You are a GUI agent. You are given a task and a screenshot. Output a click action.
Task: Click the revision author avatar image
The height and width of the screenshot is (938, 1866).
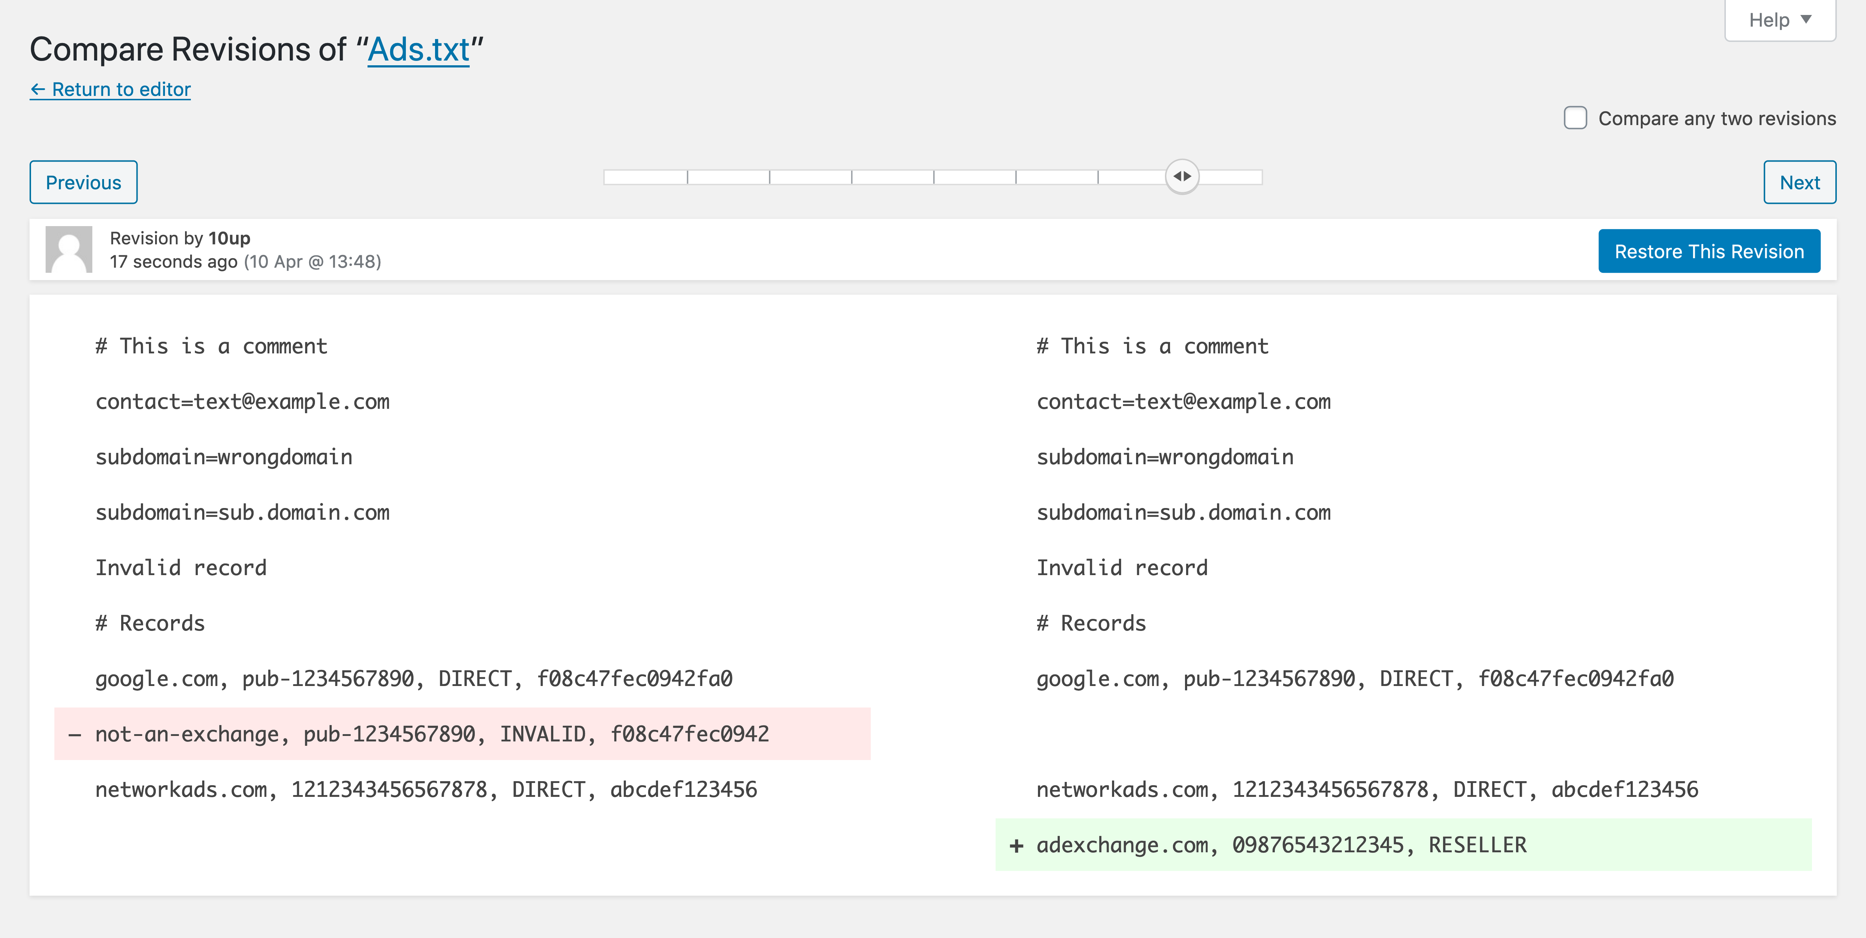pyautogui.click(x=69, y=249)
